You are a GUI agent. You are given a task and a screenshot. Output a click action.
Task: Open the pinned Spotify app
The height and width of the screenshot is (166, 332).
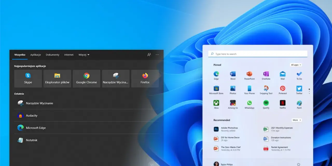click(x=266, y=105)
